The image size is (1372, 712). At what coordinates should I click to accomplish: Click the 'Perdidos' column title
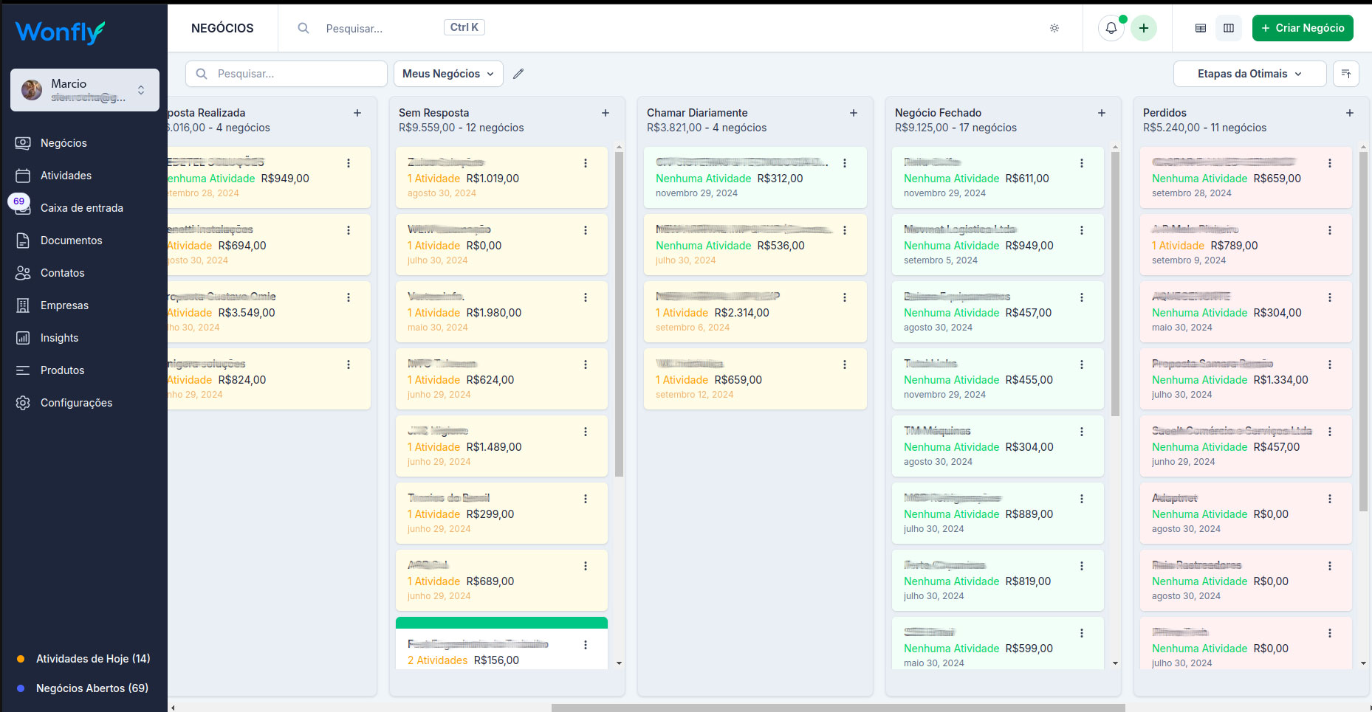pyautogui.click(x=1165, y=113)
